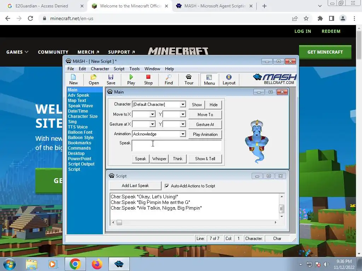Select TTS Voice in the sidebar
Image resolution: width=362 pixels, height=271 pixels.
(77, 127)
